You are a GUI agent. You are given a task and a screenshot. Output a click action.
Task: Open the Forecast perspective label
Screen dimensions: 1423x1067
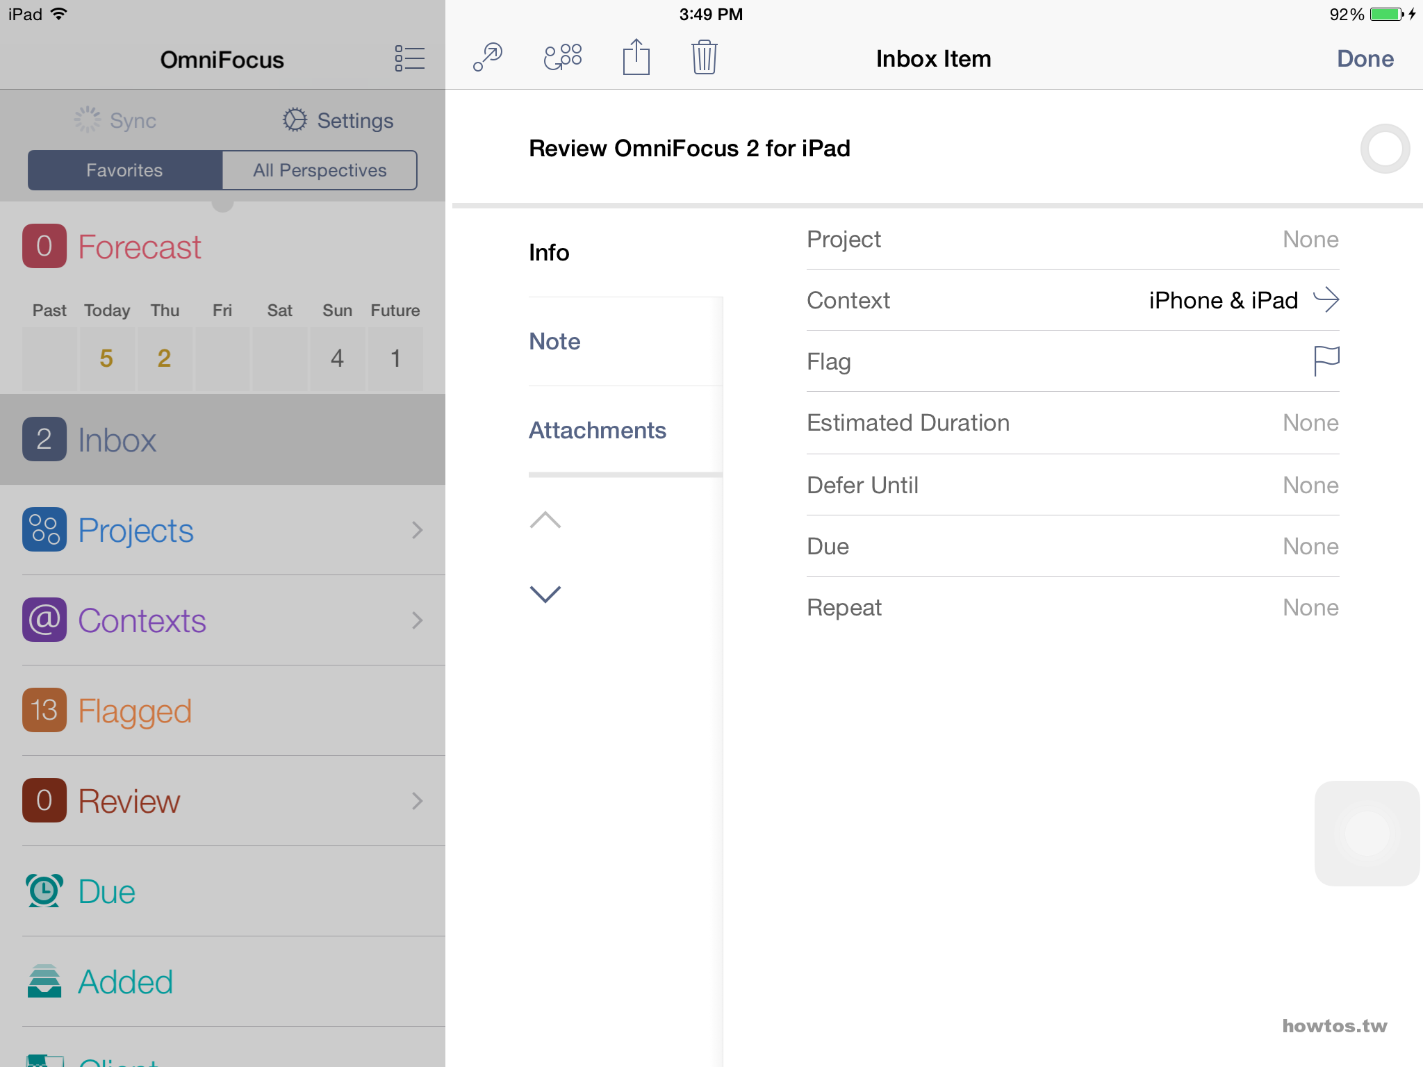(x=139, y=247)
